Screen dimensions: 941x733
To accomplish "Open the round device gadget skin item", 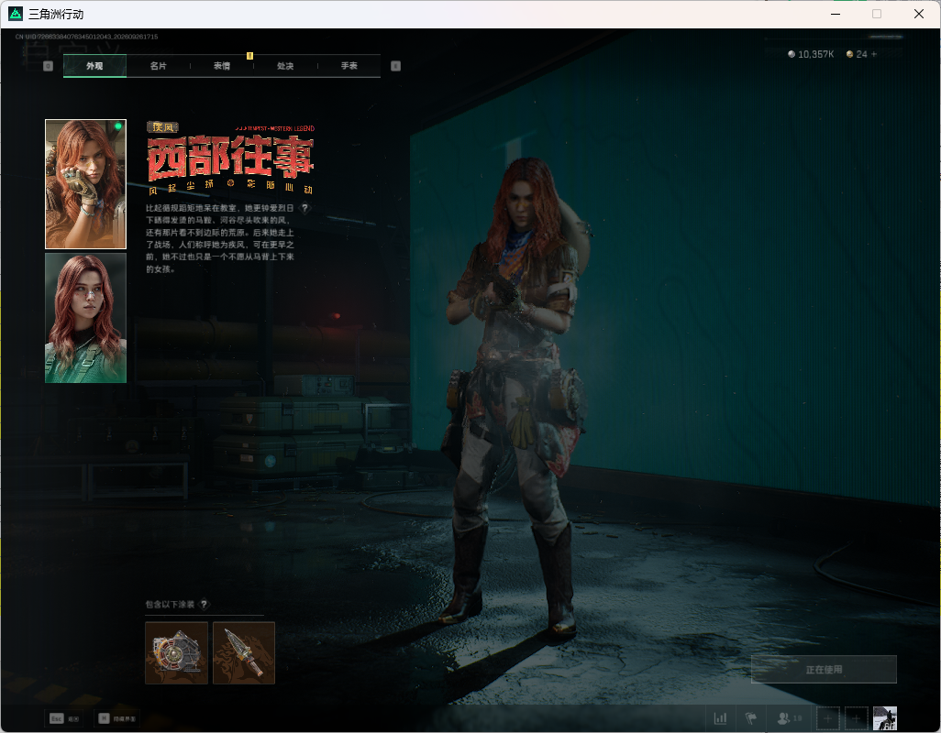I will 176,652.
